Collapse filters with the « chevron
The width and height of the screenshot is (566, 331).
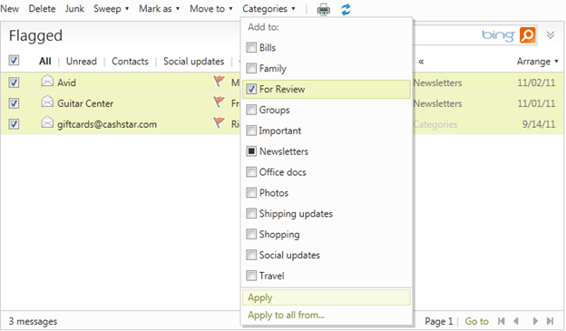[x=421, y=62]
